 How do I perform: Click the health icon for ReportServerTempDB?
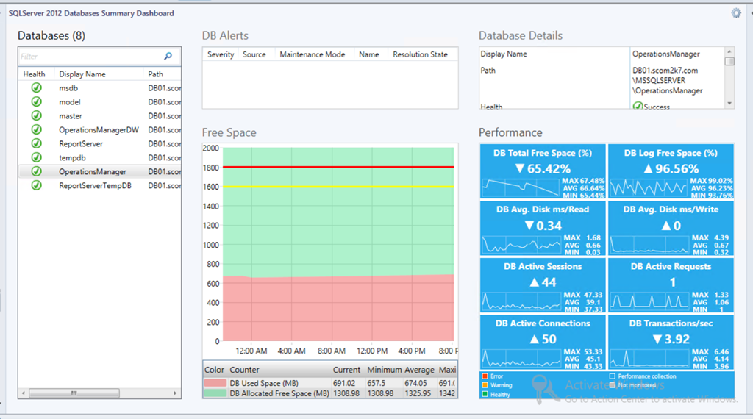pos(36,185)
